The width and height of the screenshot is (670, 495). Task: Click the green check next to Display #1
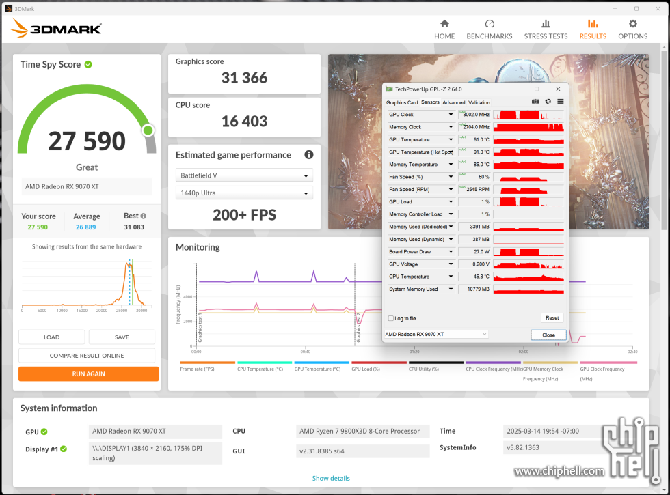tap(64, 449)
